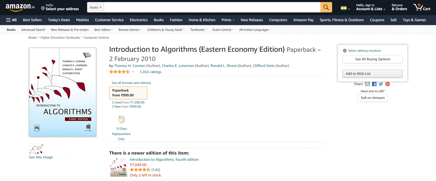
Task: Click the India flag language selector
Action: click(345, 8)
